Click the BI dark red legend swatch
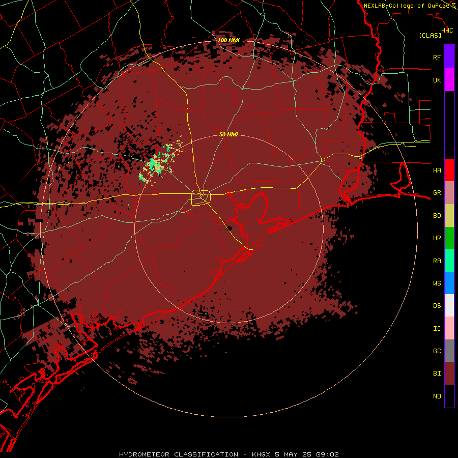The image size is (458, 458). 449,374
